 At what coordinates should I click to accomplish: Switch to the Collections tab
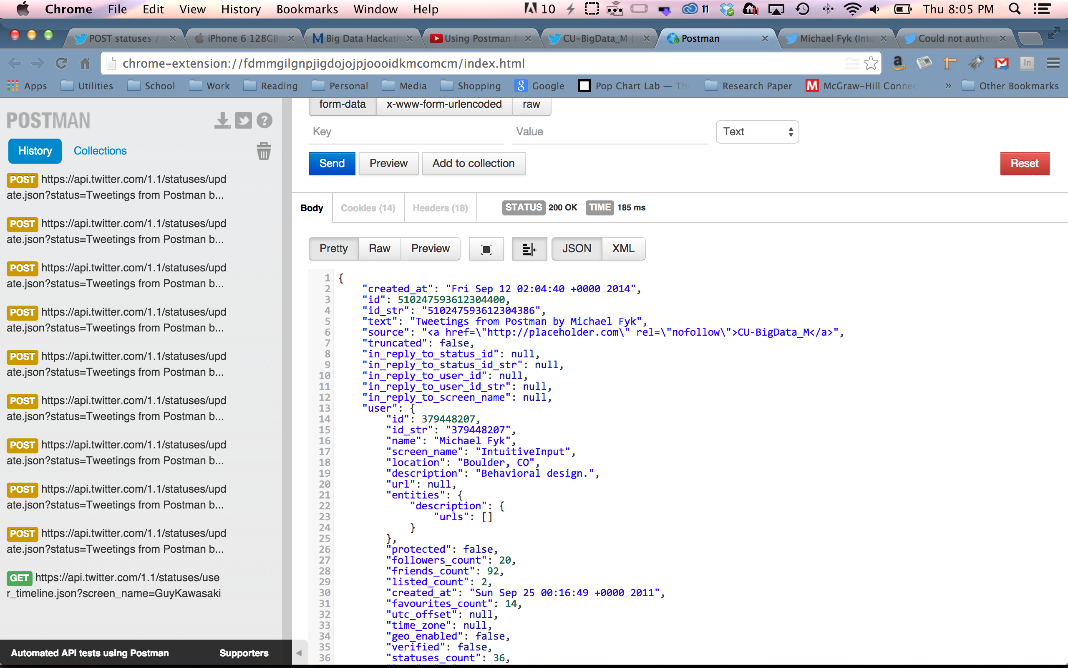pyautogui.click(x=100, y=151)
